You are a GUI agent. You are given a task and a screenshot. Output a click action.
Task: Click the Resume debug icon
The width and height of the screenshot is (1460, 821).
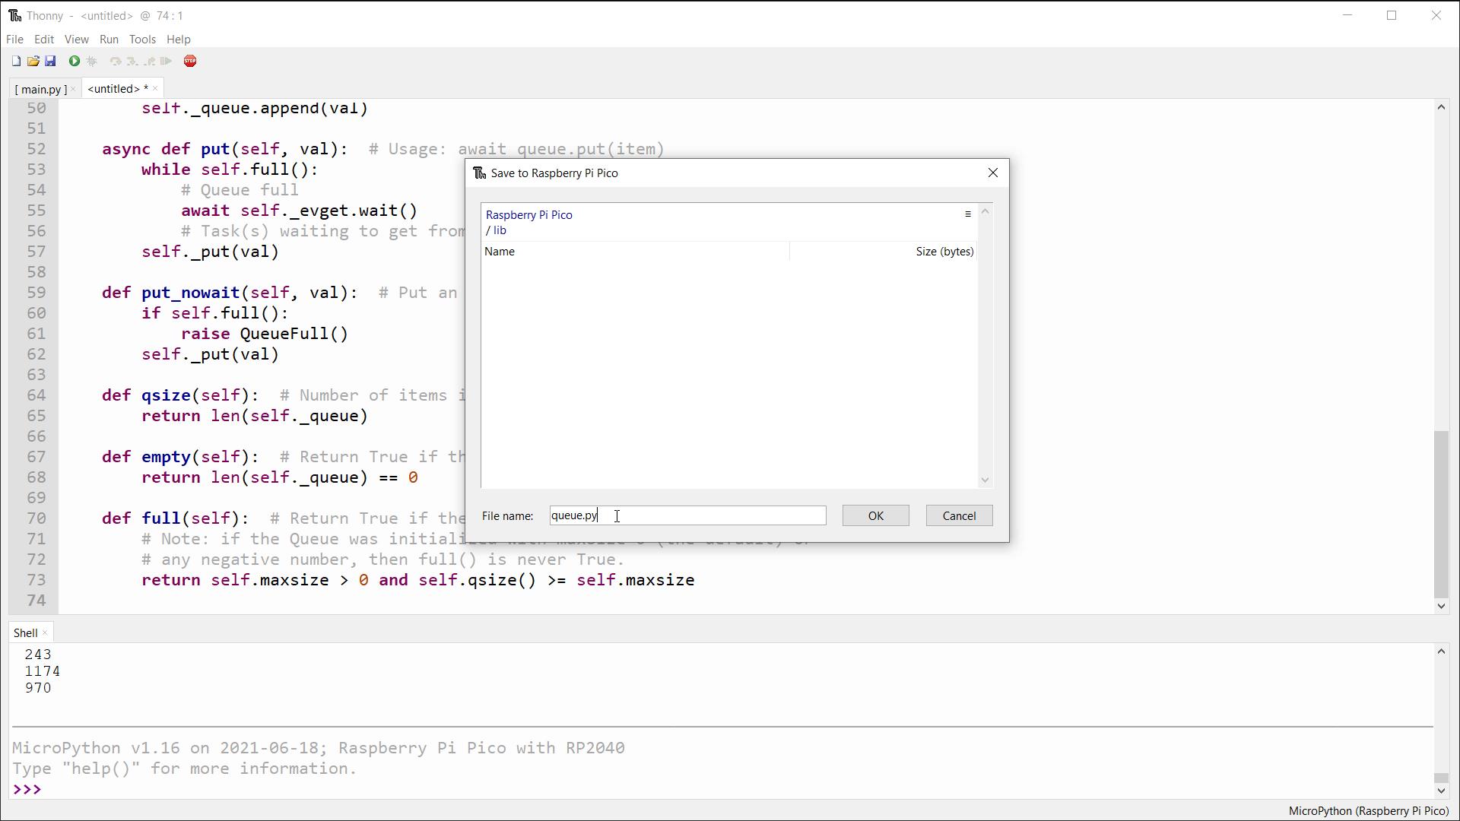tap(167, 62)
